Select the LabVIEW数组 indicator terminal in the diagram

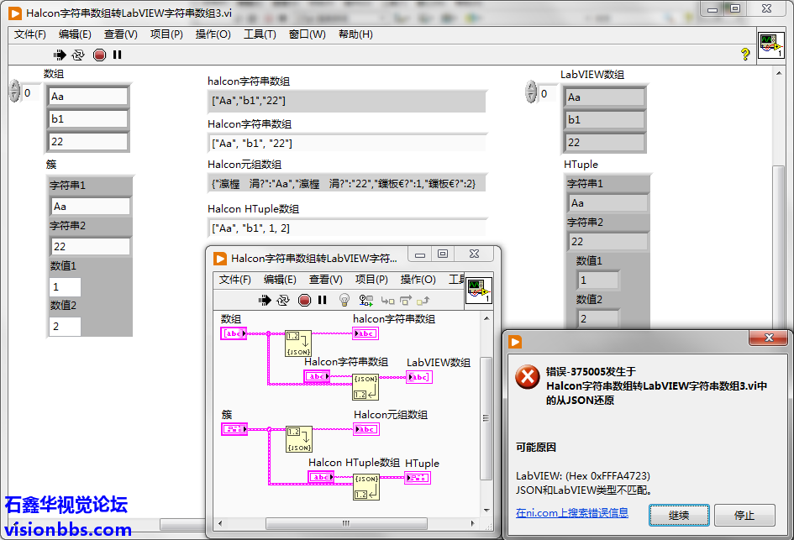coord(419,377)
